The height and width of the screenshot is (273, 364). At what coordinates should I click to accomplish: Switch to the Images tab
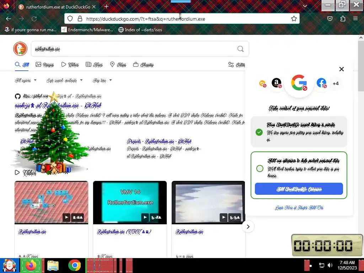point(44,65)
